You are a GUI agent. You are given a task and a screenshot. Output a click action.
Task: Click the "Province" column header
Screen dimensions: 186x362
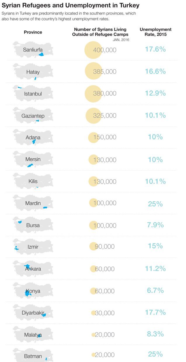point(33,32)
